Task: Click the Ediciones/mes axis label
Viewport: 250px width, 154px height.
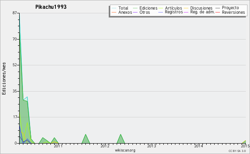Action: (4, 78)
